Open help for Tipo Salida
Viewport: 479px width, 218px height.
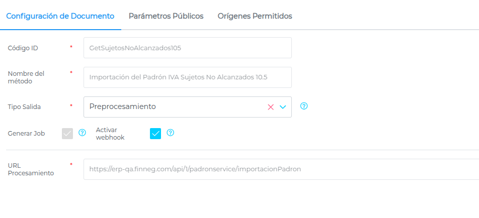click(304, 106)
